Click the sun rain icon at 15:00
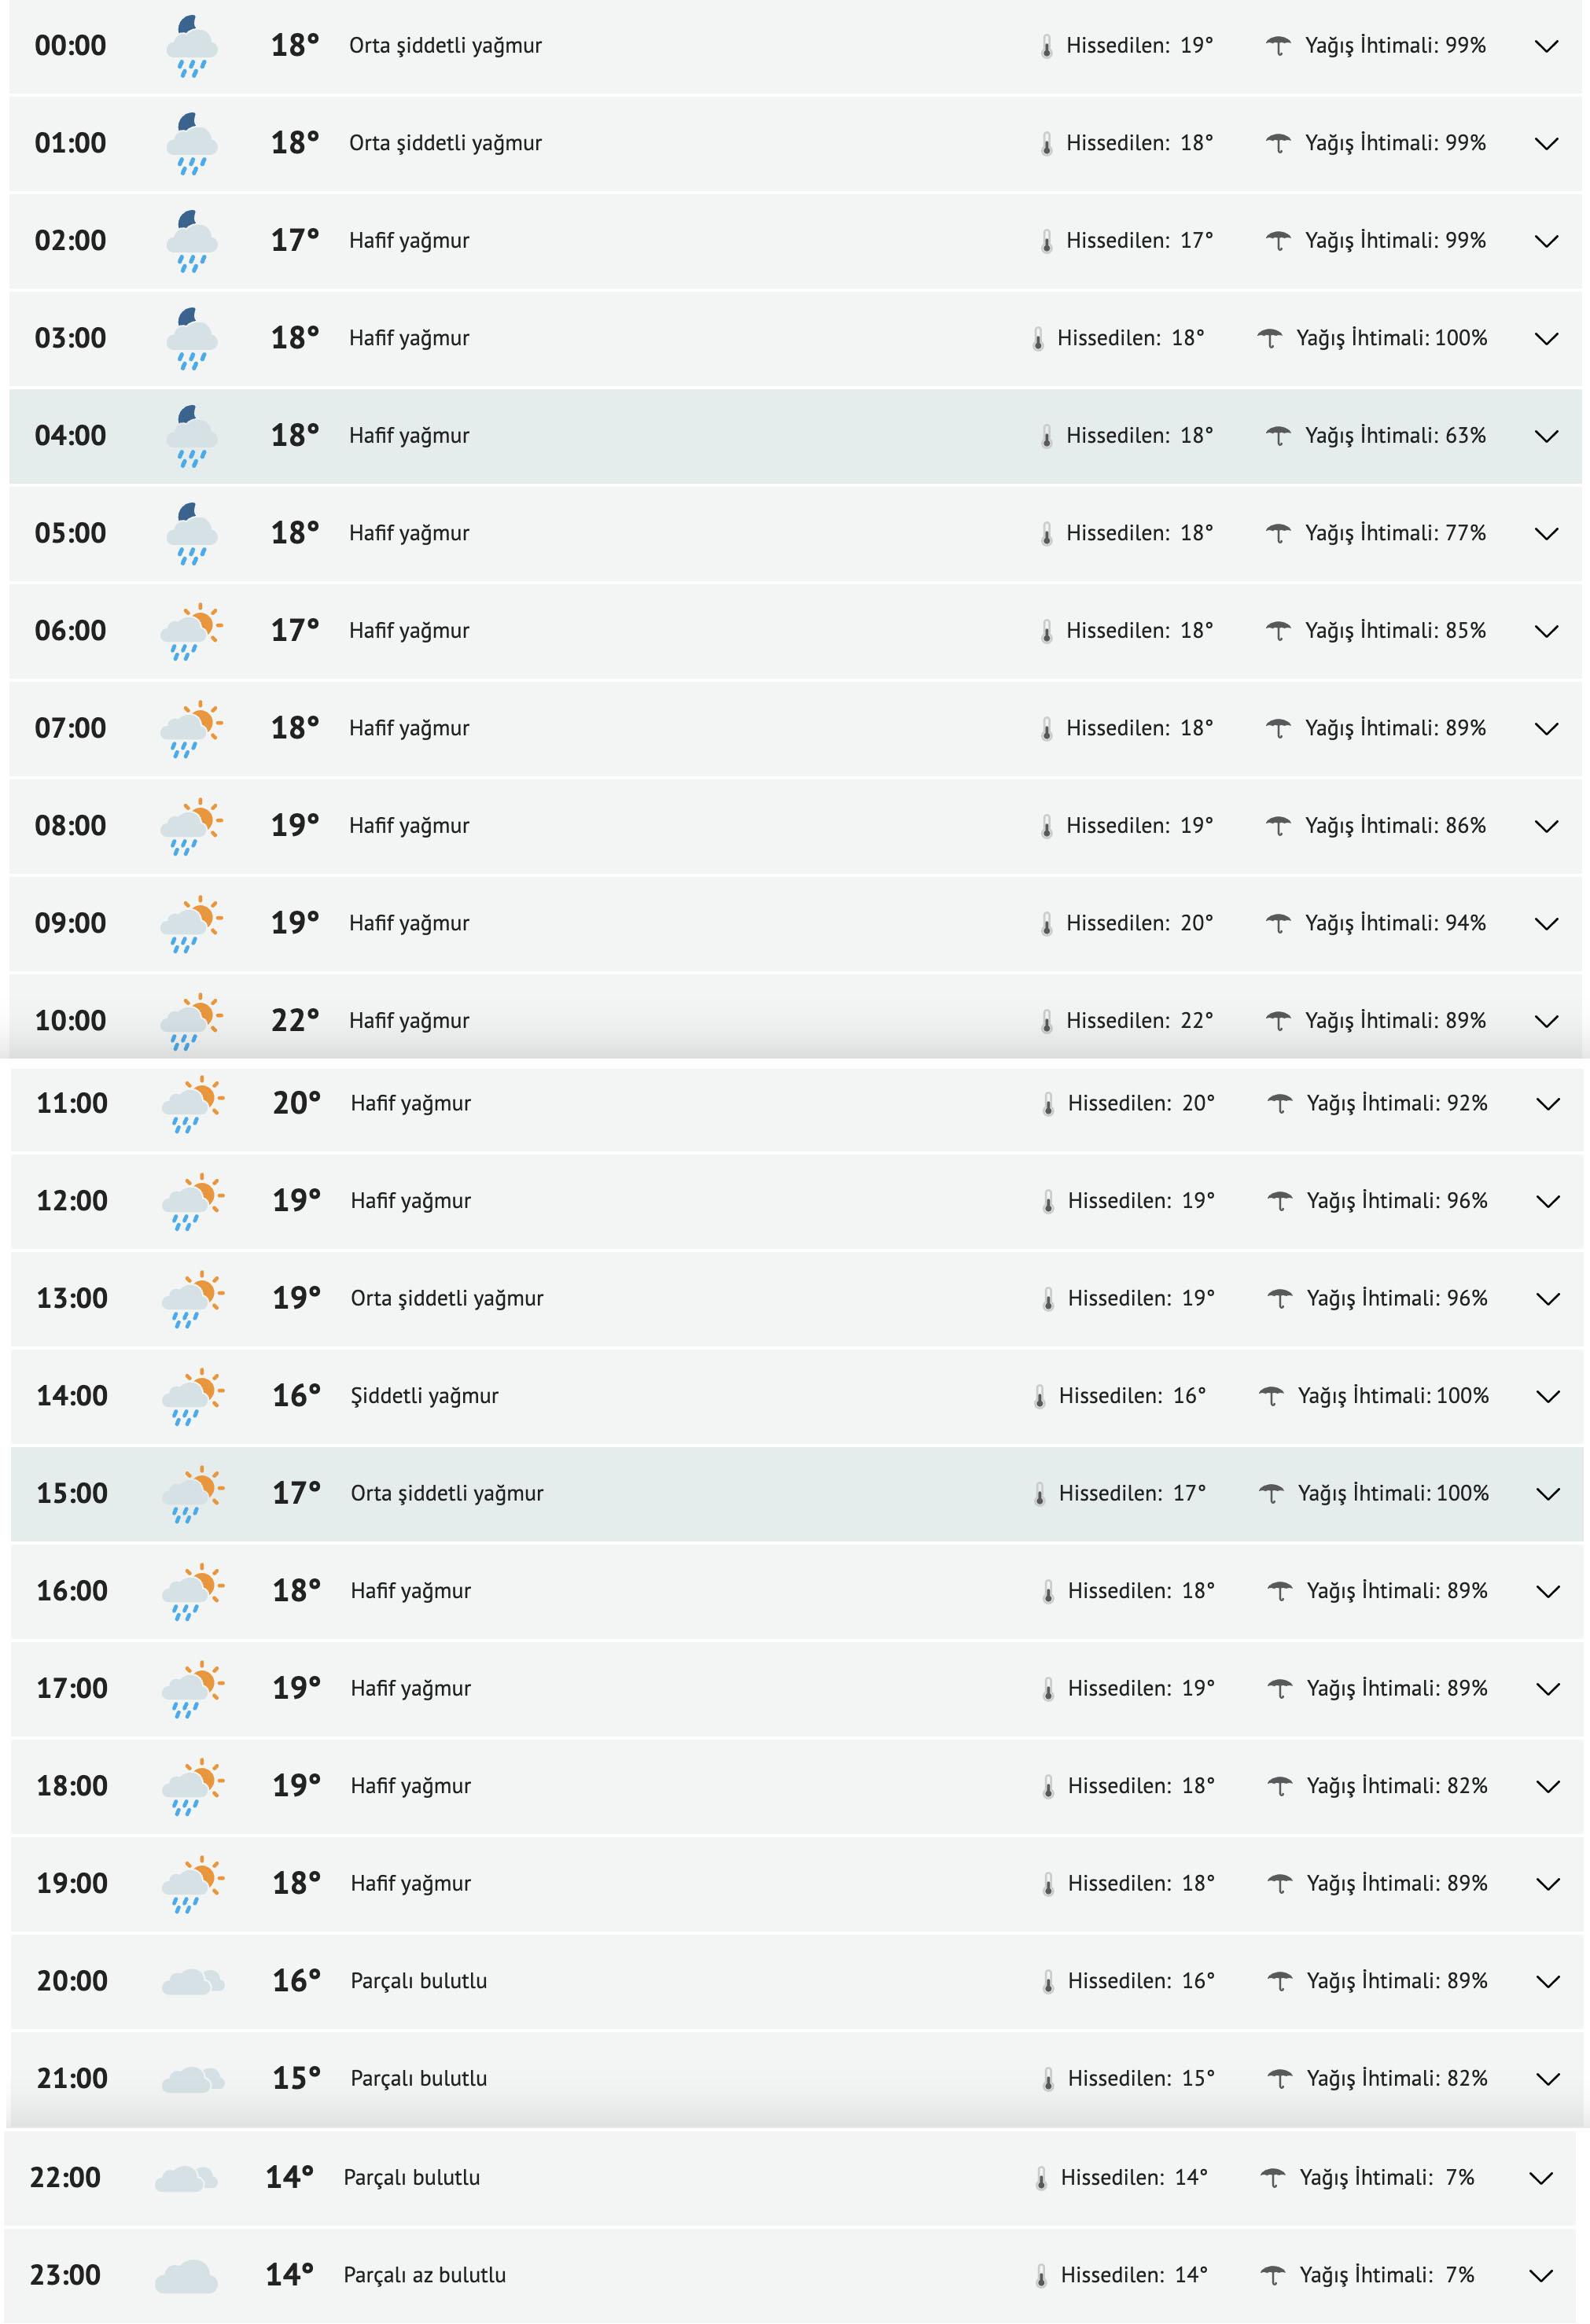 click(x=193, y=1494)
